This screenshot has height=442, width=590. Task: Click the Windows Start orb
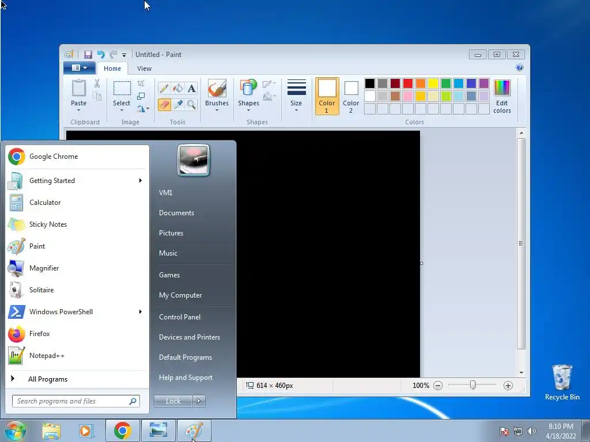point(14,430)
